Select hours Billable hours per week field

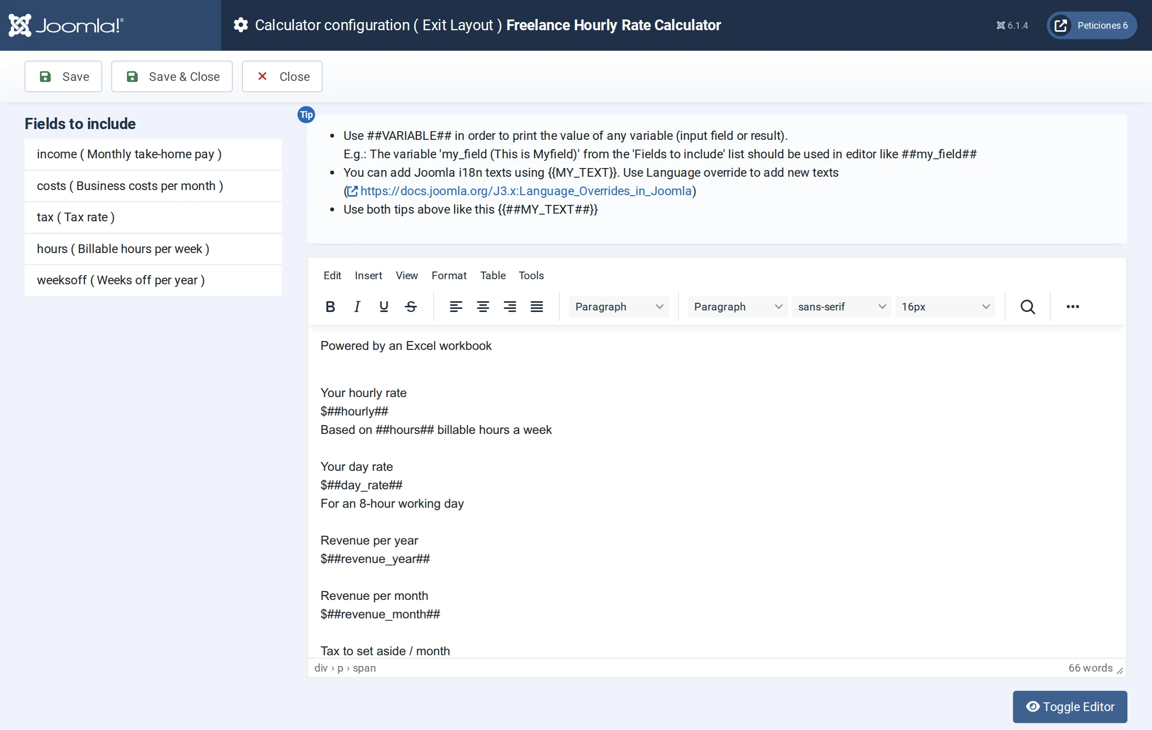153,249
